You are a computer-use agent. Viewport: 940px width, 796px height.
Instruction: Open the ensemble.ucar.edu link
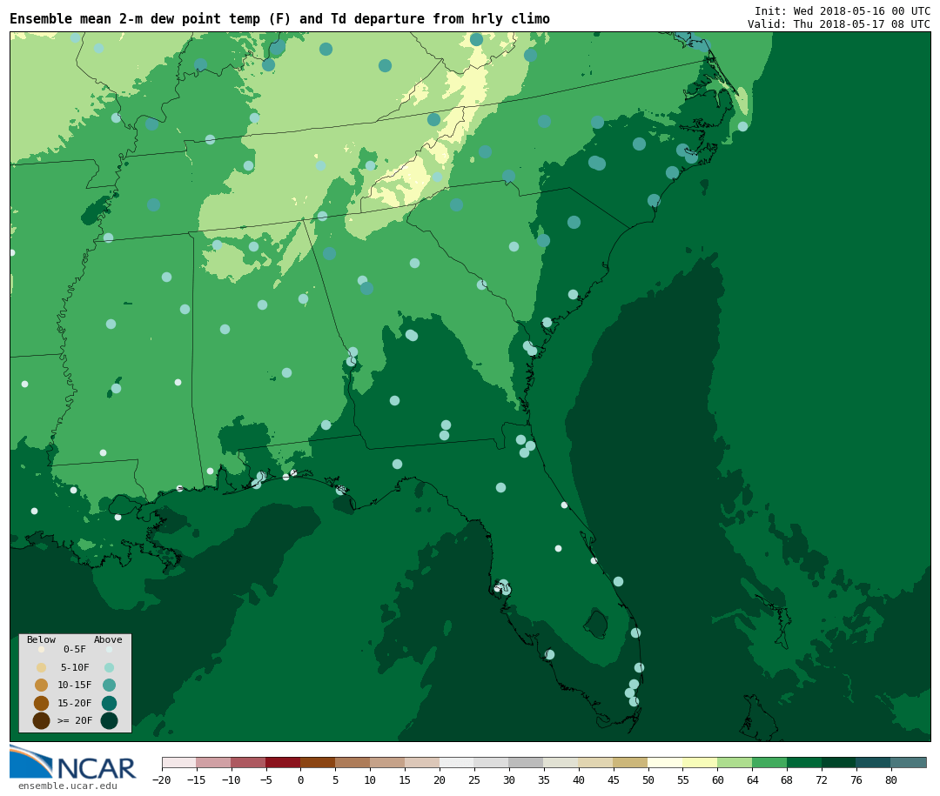point(67,786)
